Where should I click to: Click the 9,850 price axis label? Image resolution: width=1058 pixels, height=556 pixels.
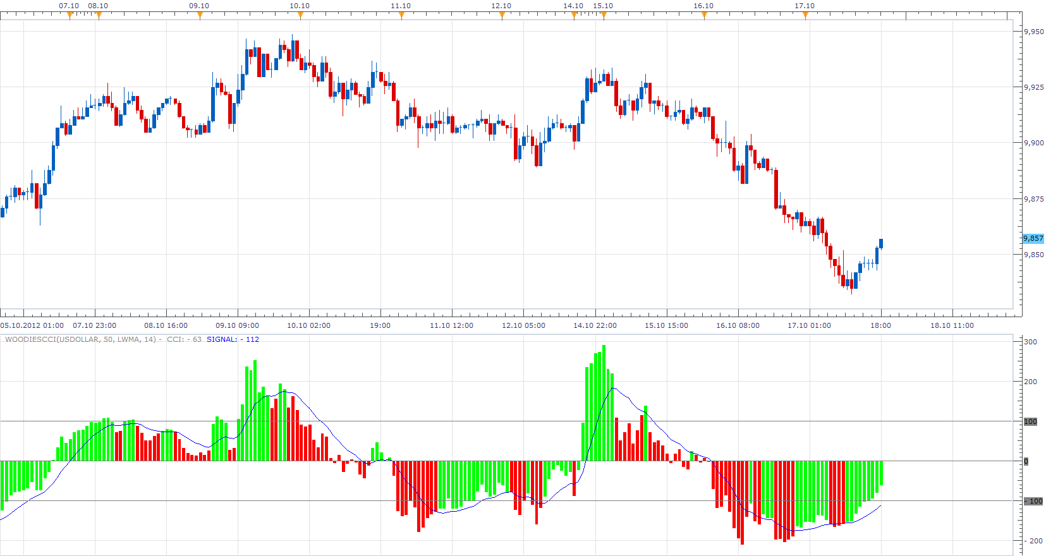(x=1034, y=255)
